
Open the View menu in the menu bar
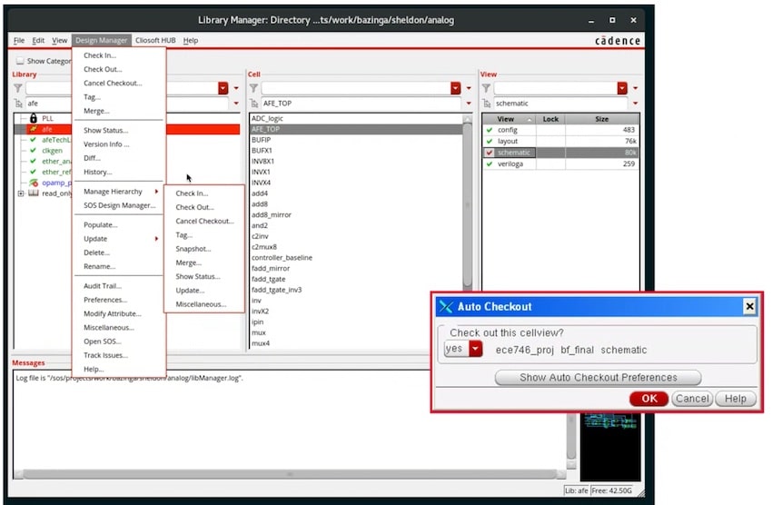[x=60, y=40]
